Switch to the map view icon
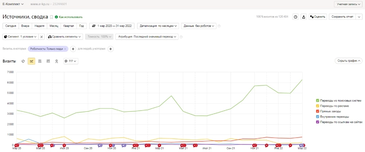This screenshot has height=152, width=365. (x=56, y=61)
